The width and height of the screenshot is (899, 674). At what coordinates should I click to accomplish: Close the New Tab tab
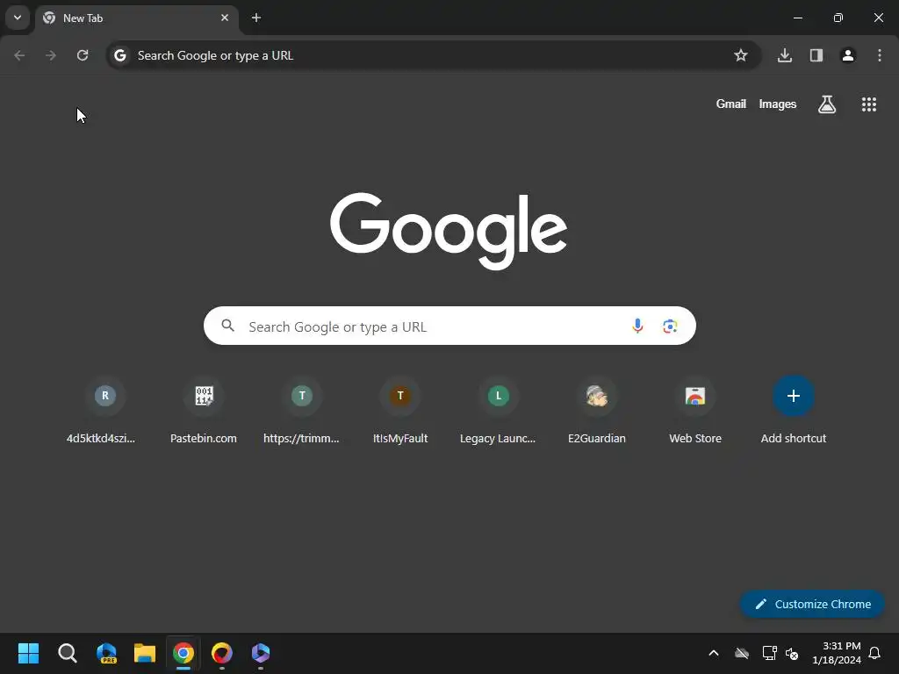pos(225,18)
